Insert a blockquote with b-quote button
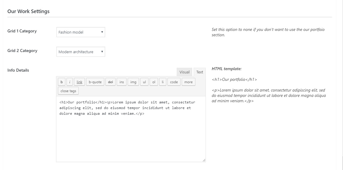Image resolution: width=343 pixels, height=170 pixels. click(95, 82)
